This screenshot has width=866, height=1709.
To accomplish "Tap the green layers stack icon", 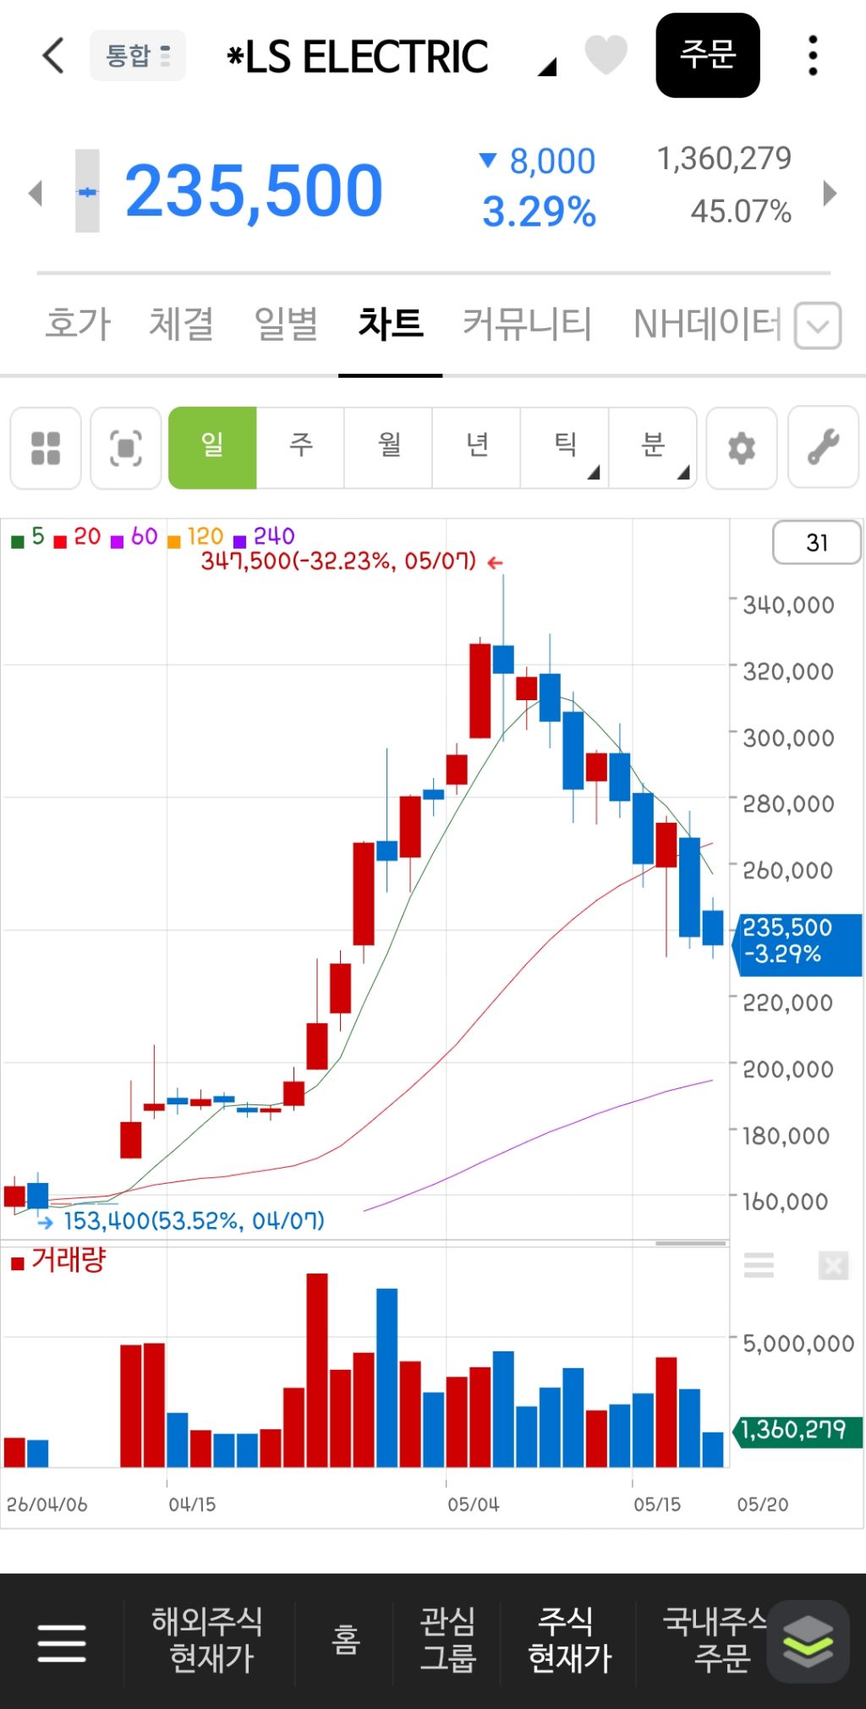I will click(x=808, y=1641).
